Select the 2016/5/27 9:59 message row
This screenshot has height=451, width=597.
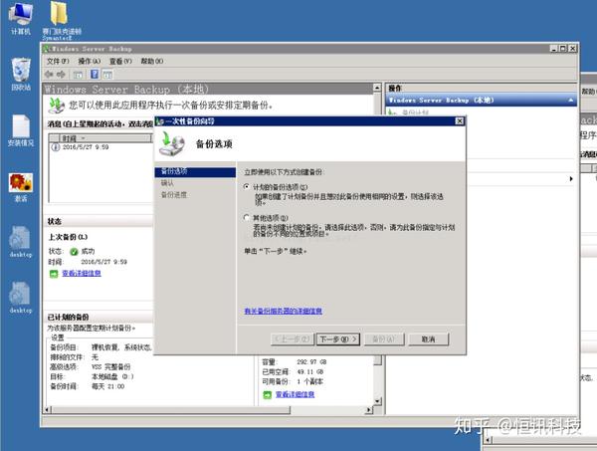click(x=101, y=147)
